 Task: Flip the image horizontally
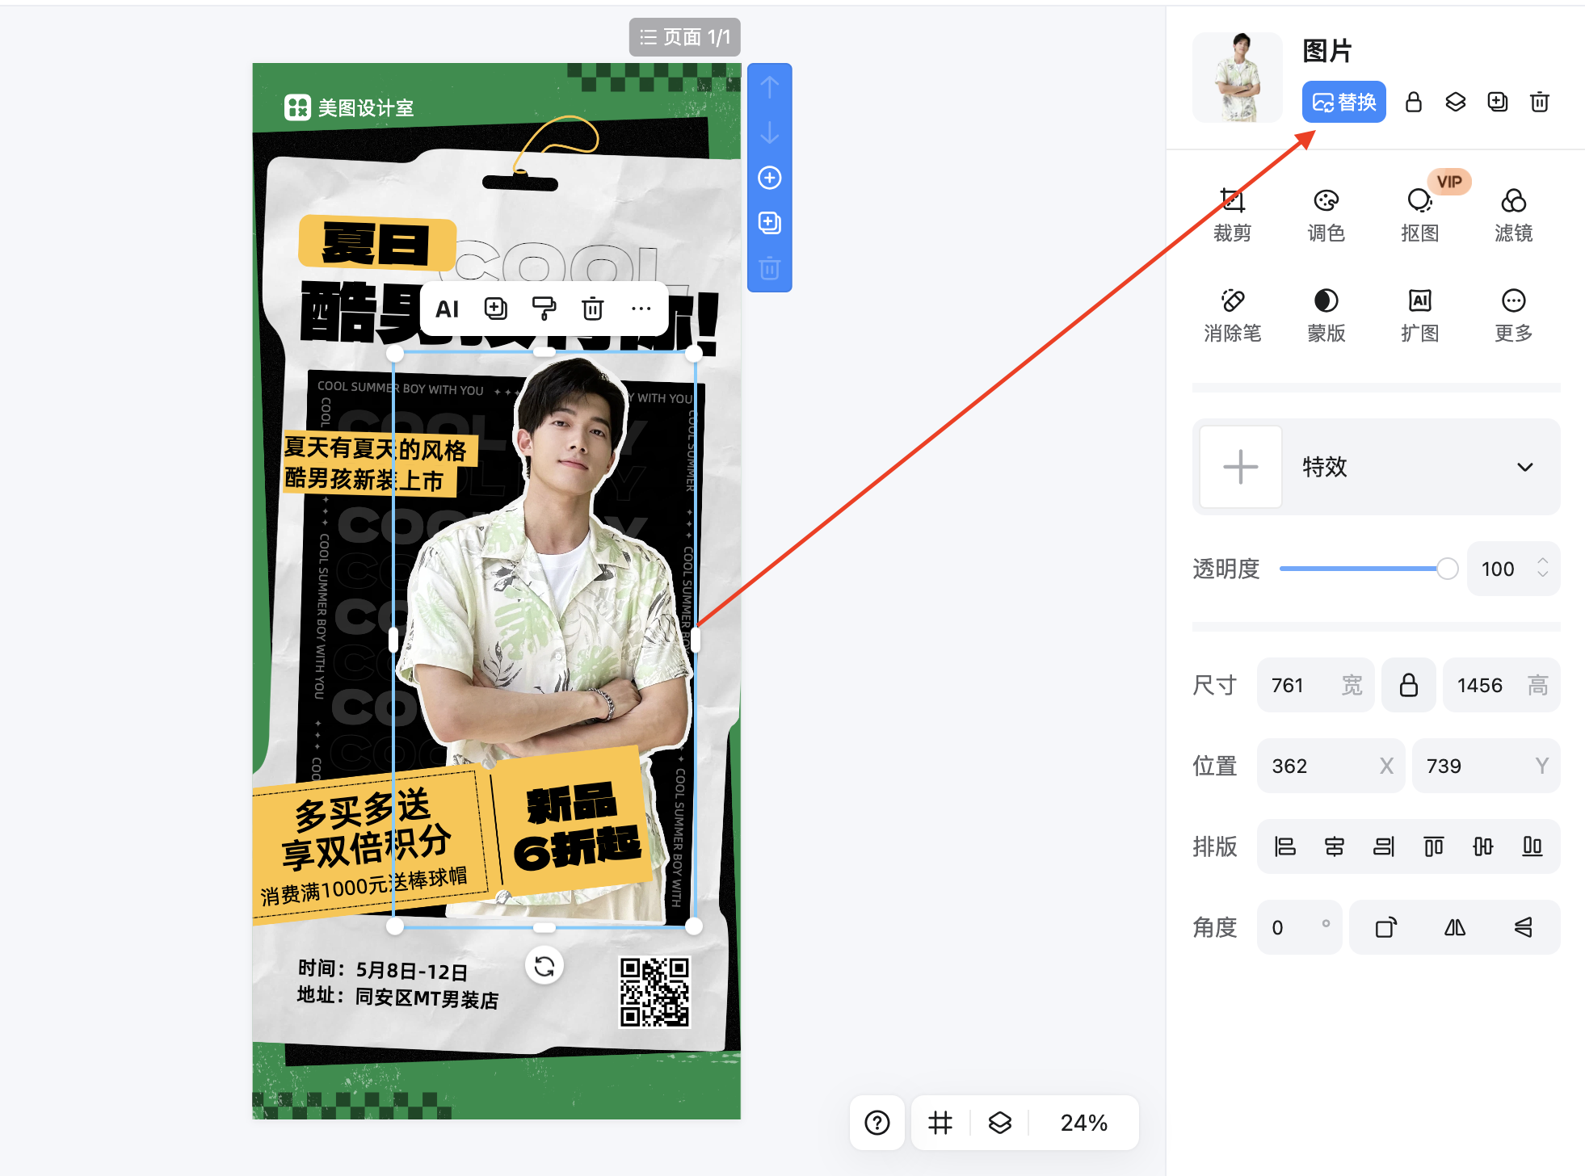tap(1453, 926)
